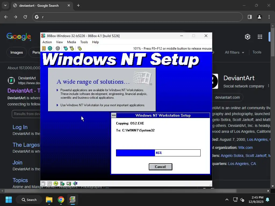Click the 86Box taskbar icon

coord(73,200)
